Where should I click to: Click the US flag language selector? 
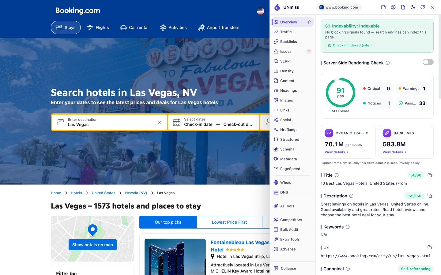coord(260,11)
